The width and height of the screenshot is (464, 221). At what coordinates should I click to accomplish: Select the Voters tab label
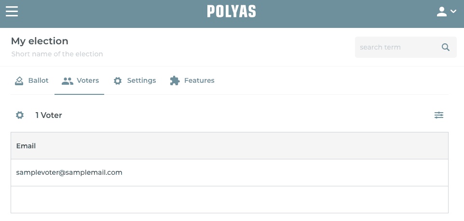click(88, 80)
